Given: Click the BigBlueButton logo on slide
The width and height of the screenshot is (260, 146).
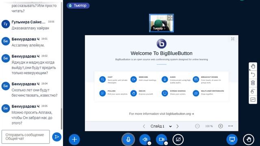Looking at the screenshot, I should coord(162,44).
